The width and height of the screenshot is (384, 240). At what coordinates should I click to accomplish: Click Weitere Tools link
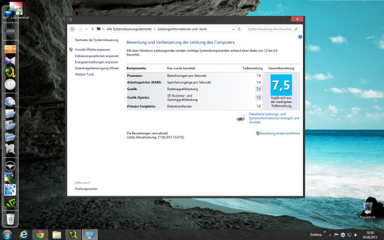click(84, 75)
